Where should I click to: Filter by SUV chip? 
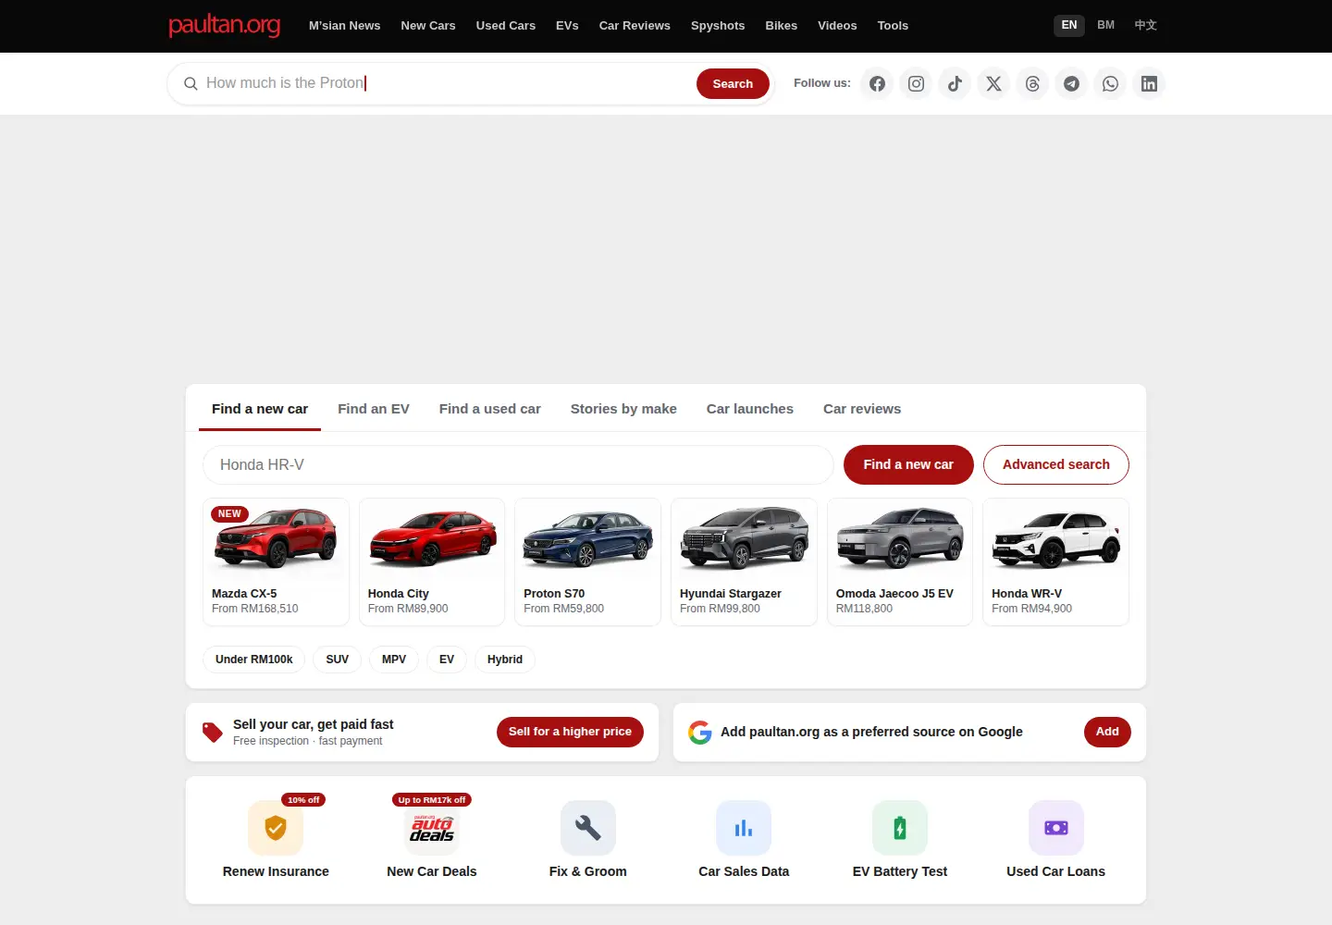[x=337, y=660]
